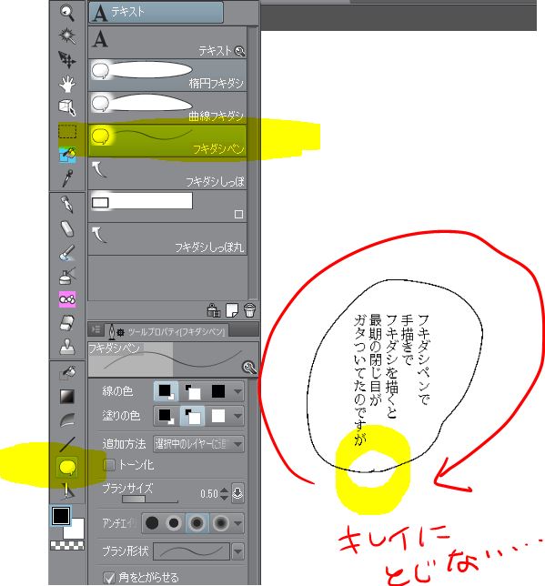The image size is (545, 586).
Task: Open tool property wrench detail icon
Action: tap(249, 368)
